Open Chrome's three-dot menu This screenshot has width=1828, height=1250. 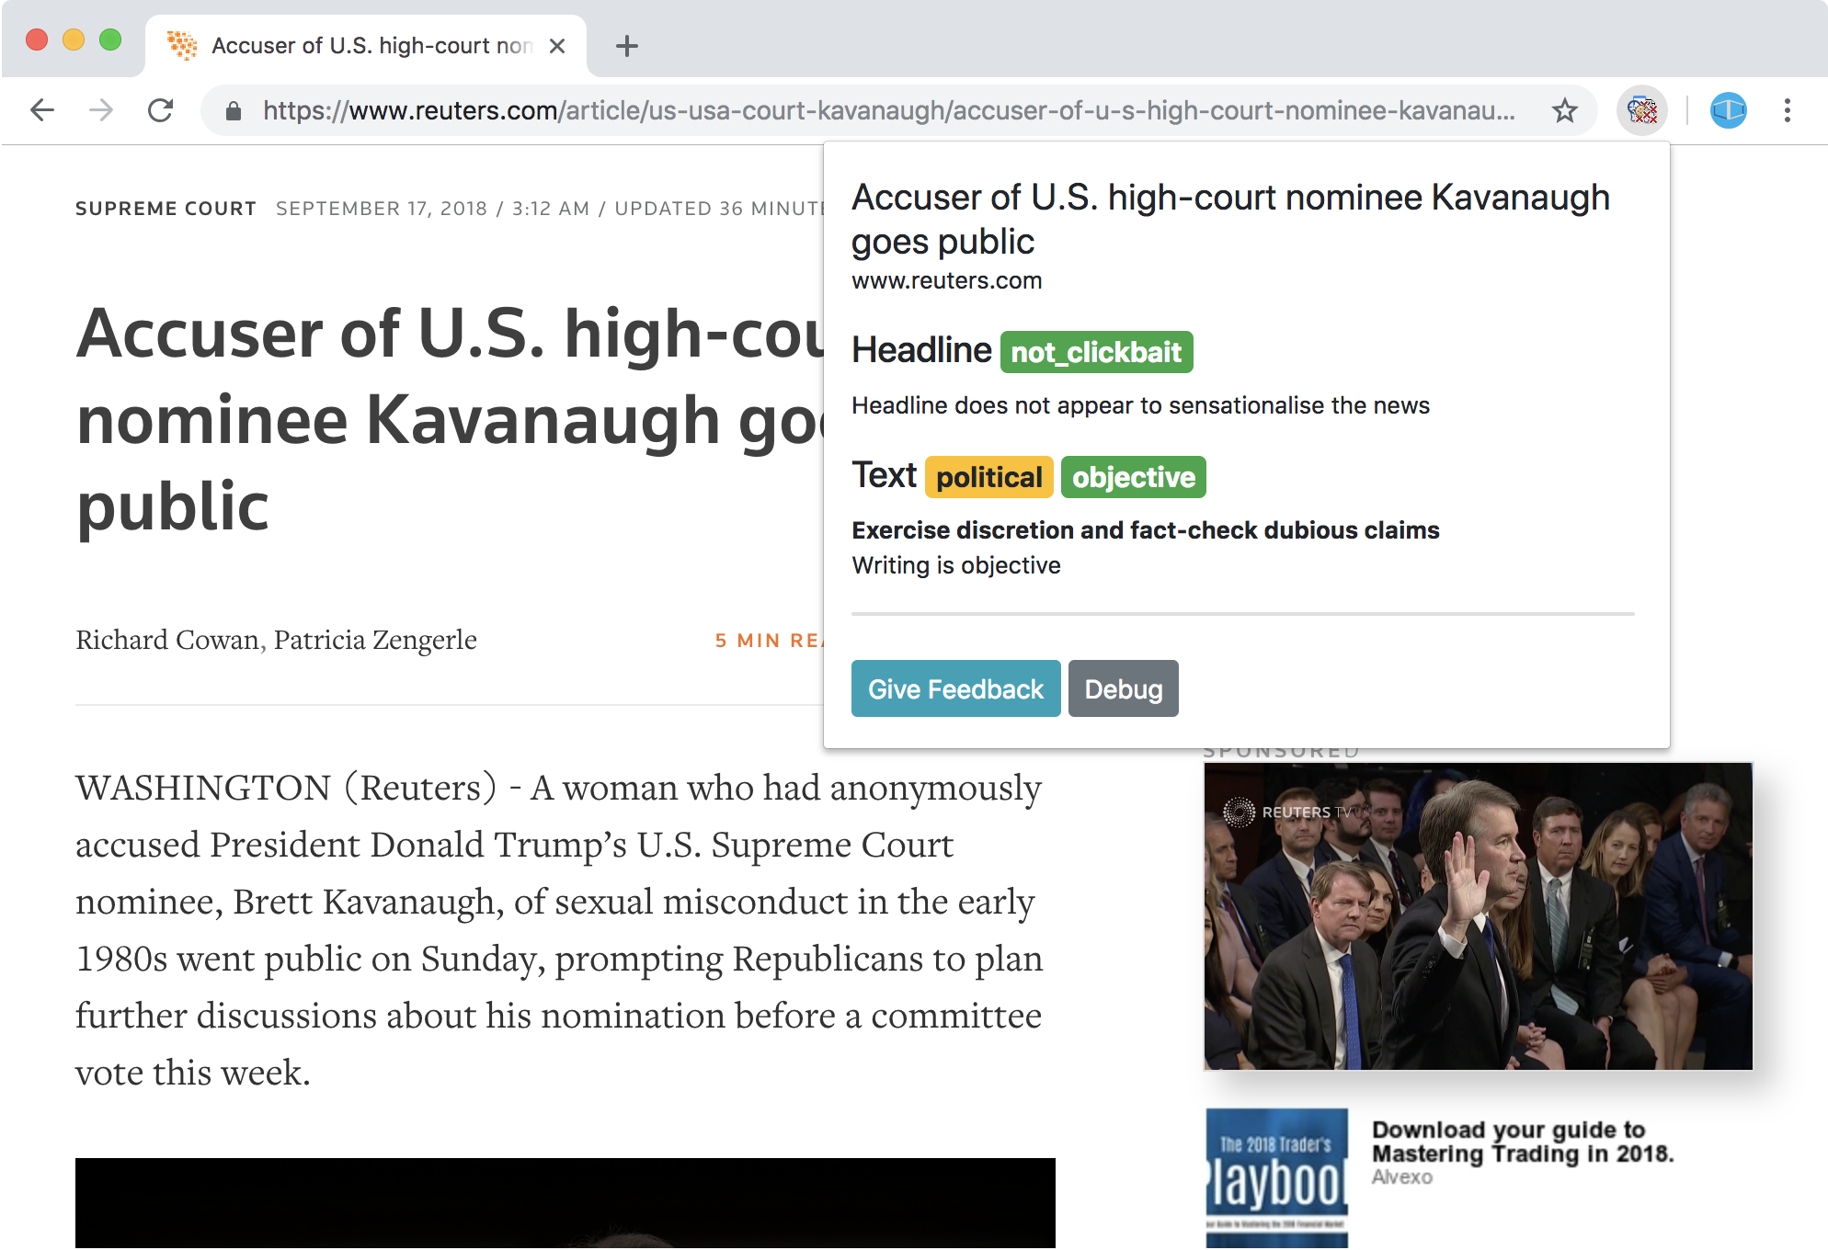coord(1787,111)
